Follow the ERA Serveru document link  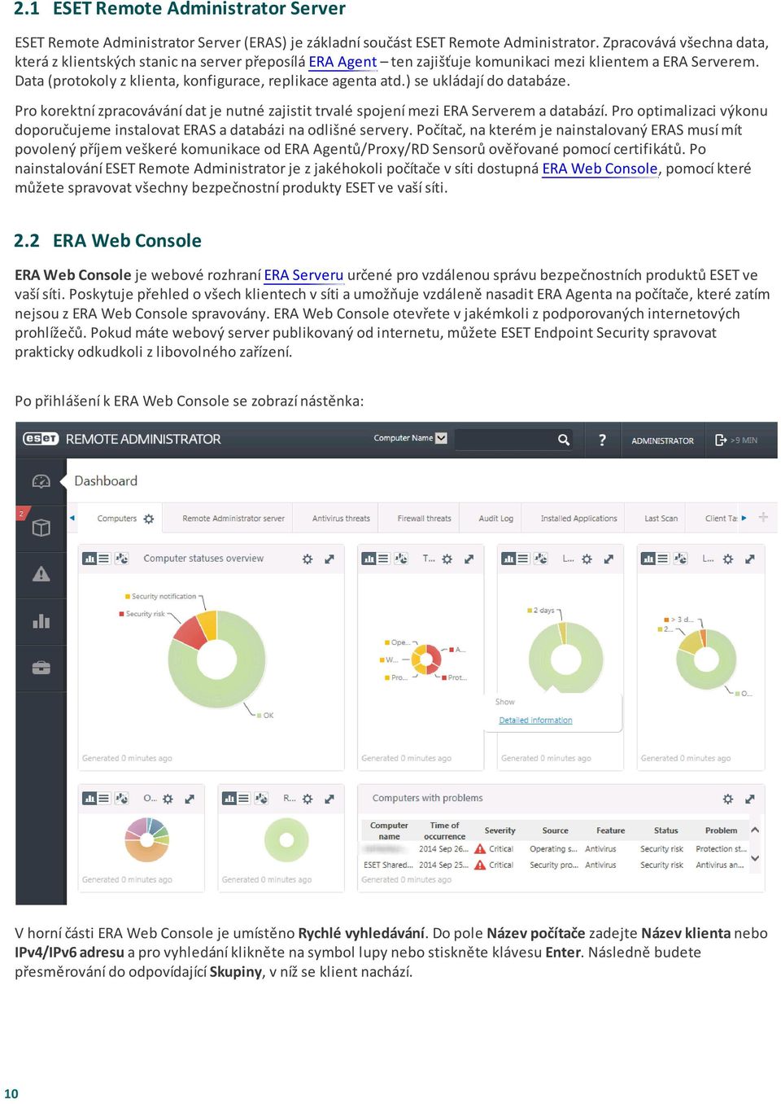(303, 275)
